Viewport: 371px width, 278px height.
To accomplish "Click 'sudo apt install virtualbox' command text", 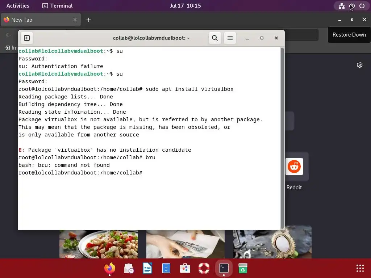I will [189, 89].
